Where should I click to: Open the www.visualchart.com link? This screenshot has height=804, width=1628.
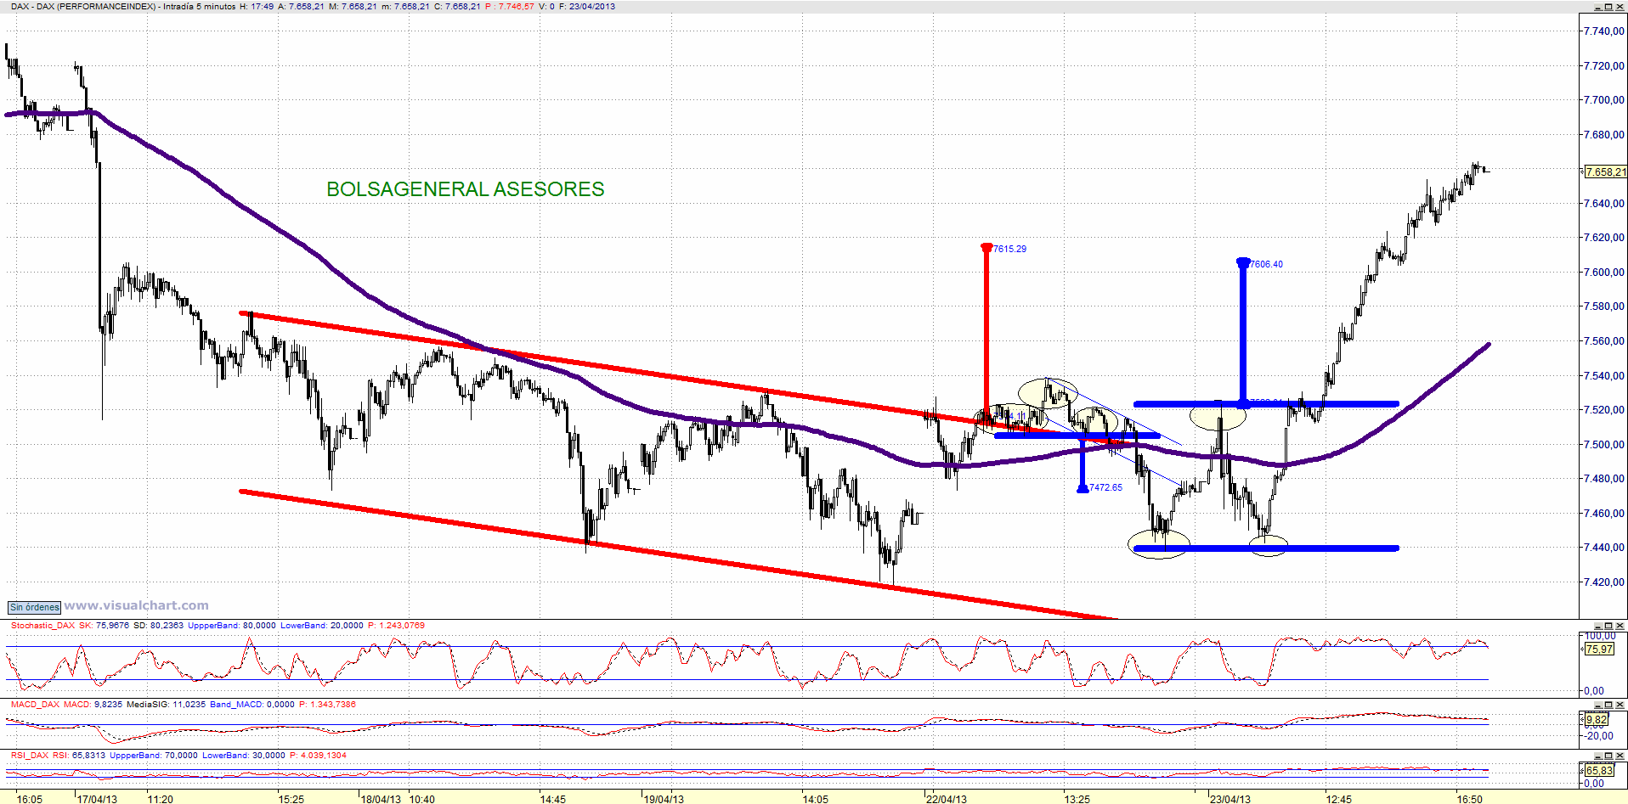pos(136,605)
